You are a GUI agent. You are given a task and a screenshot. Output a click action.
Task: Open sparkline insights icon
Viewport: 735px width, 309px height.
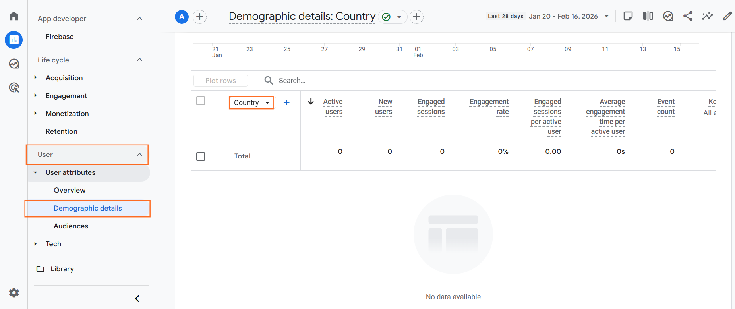tap(708, 16)
